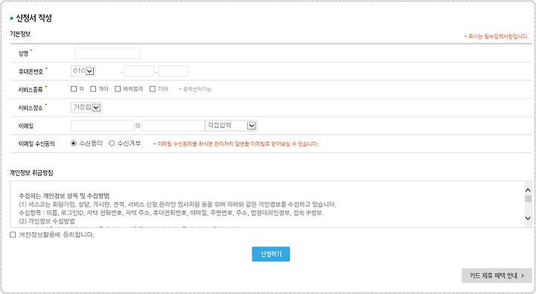Image resolution: width=536 pixels, height=294 pixels.
Task: Click the 수집하는 개인정보 항목 및 수집방법 heading
Action: pyautogui.click(x=64, y=196)
